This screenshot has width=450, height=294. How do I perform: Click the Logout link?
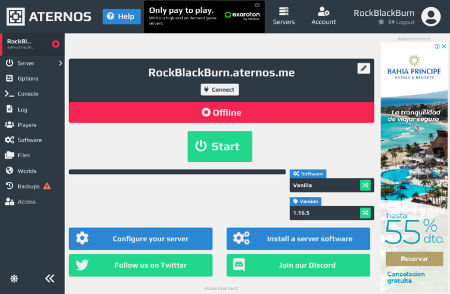[401, 22]
